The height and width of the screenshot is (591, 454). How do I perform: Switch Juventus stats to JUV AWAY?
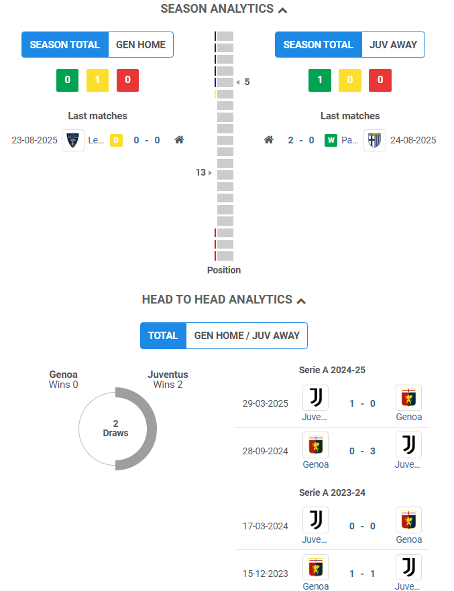click(394, 45)
